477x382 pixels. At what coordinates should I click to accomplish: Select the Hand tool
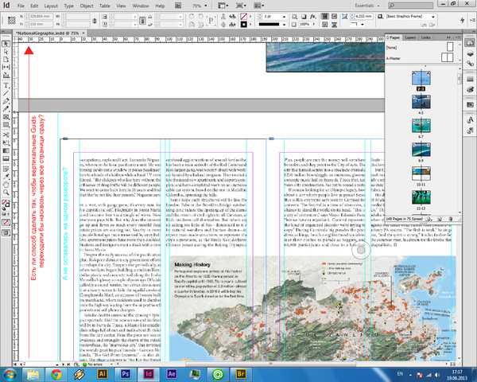pos(6,185)
